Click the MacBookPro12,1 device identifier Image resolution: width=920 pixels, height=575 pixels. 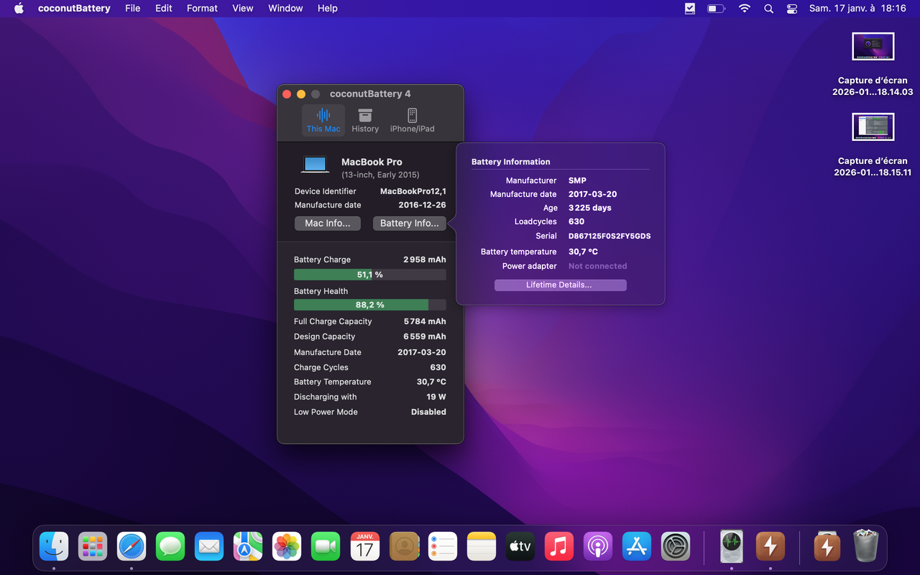413,191
